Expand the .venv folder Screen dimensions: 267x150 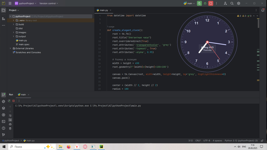pos(13,21)
